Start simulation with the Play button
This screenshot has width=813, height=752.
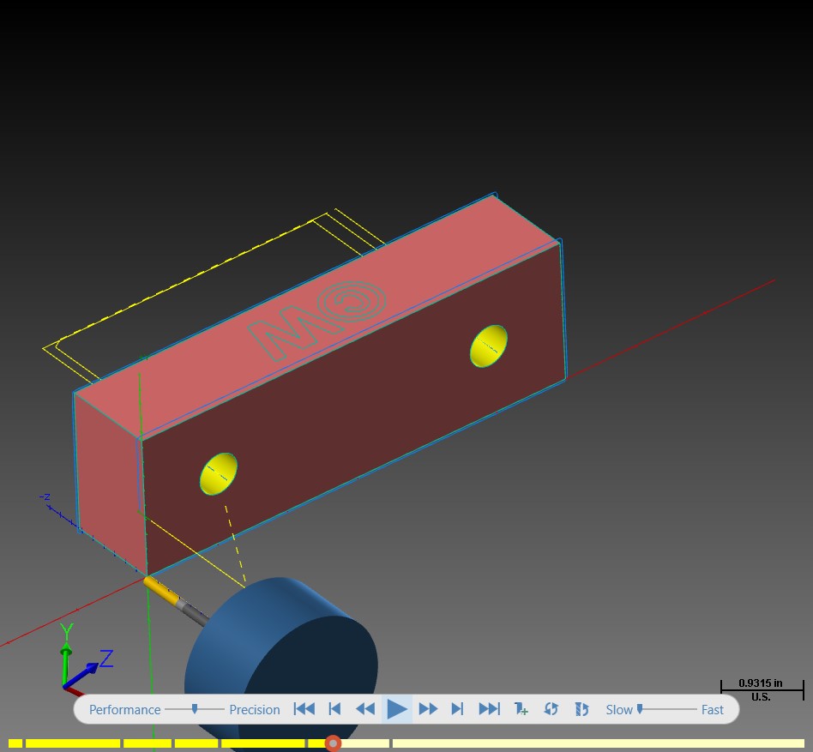[397, 709]
